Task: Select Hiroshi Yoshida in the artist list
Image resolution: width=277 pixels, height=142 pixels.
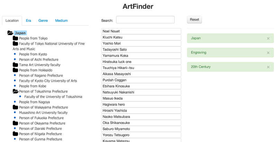Action: point(141,110)
